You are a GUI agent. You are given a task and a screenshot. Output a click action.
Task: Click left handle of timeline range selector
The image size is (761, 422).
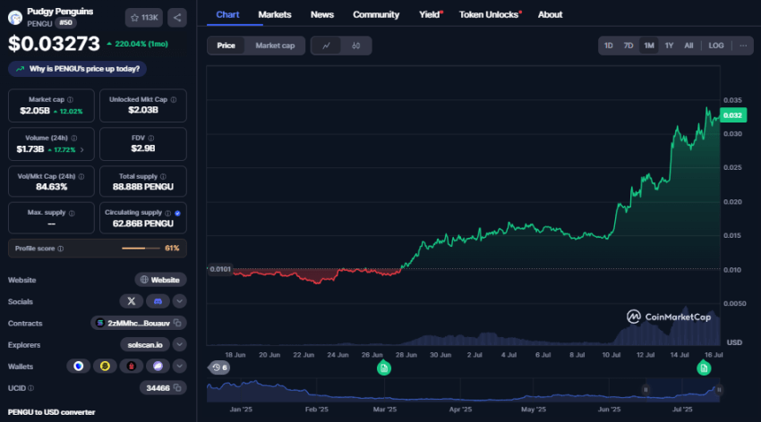tap(646, 390)
